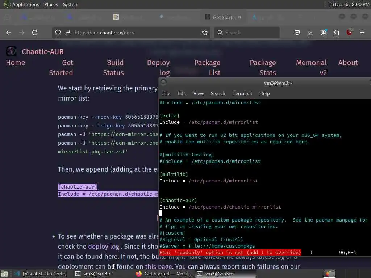Open the Get Started nav link
Screen dimensions: 371x278
pos(61,68)
